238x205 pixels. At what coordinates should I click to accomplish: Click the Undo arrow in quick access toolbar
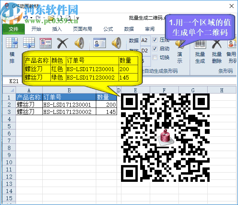pos(26,18)
